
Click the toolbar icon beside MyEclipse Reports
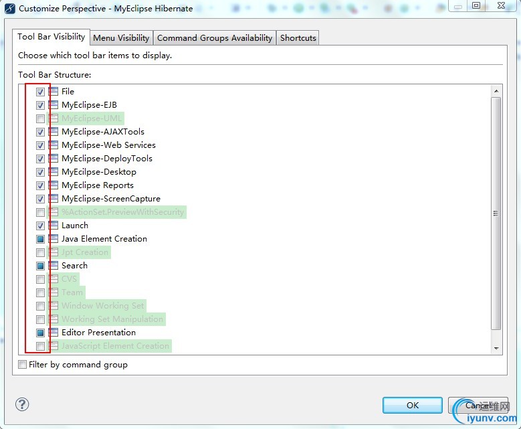53,185
